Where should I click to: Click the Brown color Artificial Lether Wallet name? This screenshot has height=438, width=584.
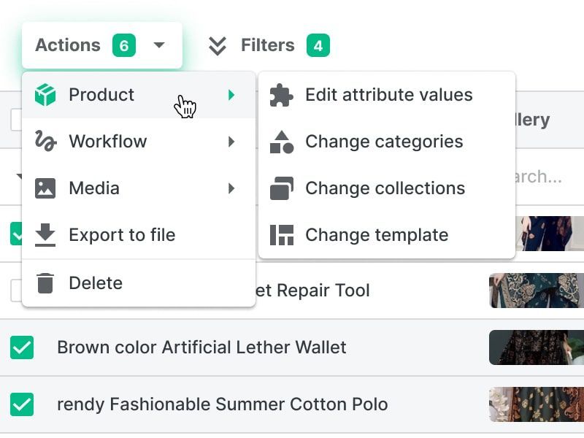coord(201,347)
